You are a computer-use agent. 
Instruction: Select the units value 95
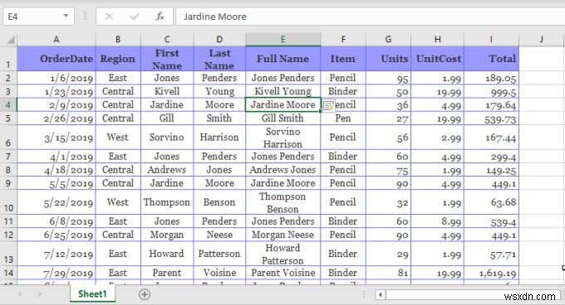[388, 78]
